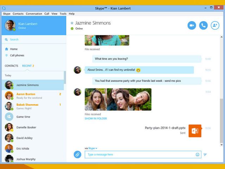Open the emoticon picker in message box
The width and height of the screenshot is (225, 169).
coord(198,155)
